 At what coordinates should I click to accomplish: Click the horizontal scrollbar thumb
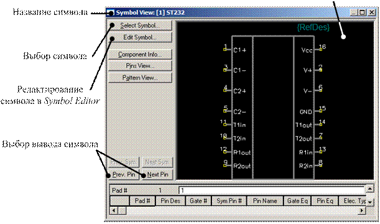point(122,210)
